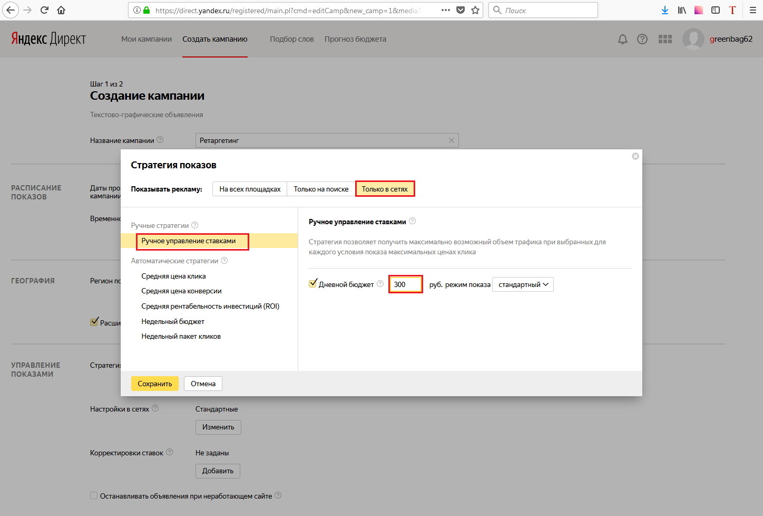Choose Средняя цена клика strategy
This screenshot has width=763, height=516.
click(174, 276)
